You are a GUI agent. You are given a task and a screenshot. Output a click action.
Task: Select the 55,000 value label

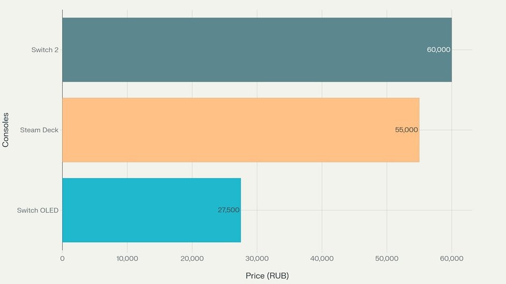(406, 130)
